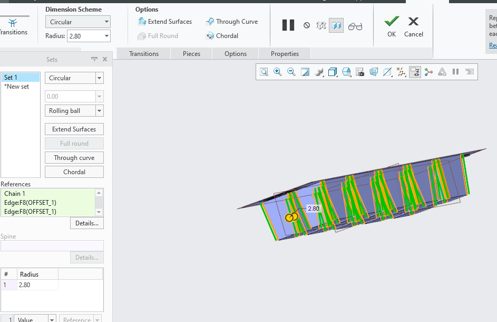Toggle the attached preview mode icon

tap(336, 25)
